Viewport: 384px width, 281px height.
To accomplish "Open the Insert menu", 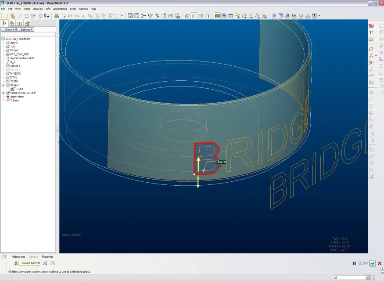I will point(27,9).
